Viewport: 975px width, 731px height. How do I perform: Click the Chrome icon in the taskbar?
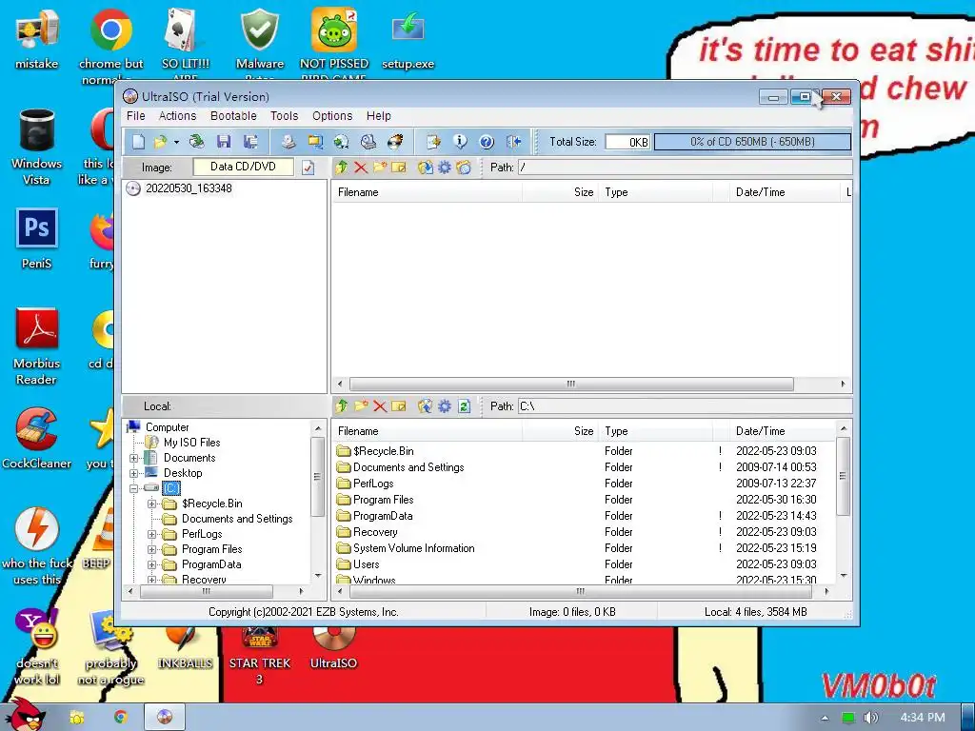(121, 718)
